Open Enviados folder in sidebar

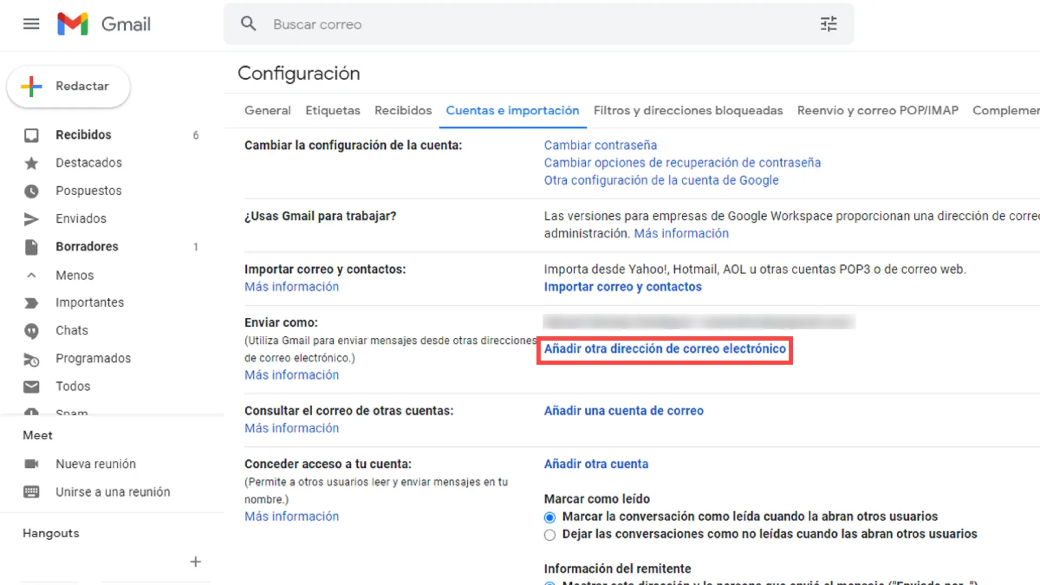[81, 219]
